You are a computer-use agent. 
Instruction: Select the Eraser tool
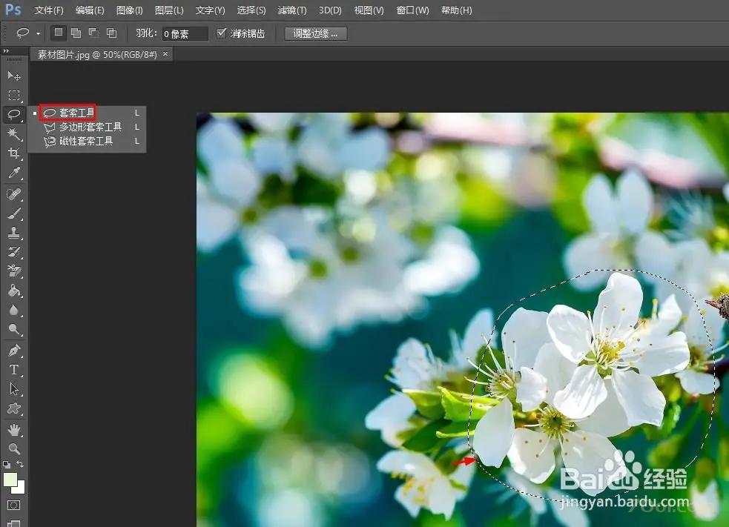tap(14, 271)
